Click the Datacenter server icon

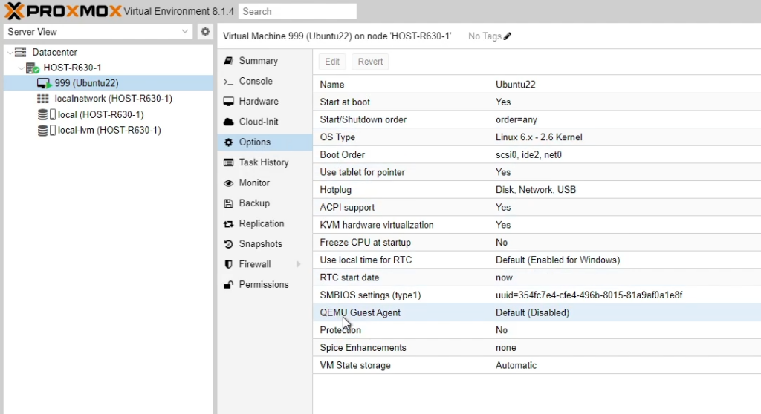[x=20, y=52]
